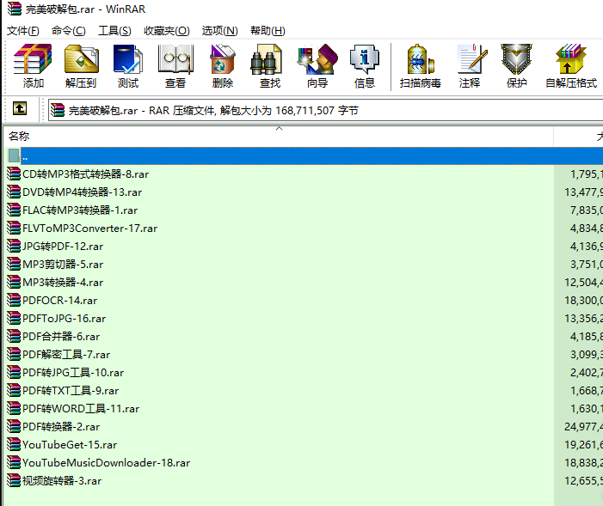The width and height of the screenshot is (603, 506).
Task: Click archive icon of YouTubeGet-15.rar
Action: 14,444
